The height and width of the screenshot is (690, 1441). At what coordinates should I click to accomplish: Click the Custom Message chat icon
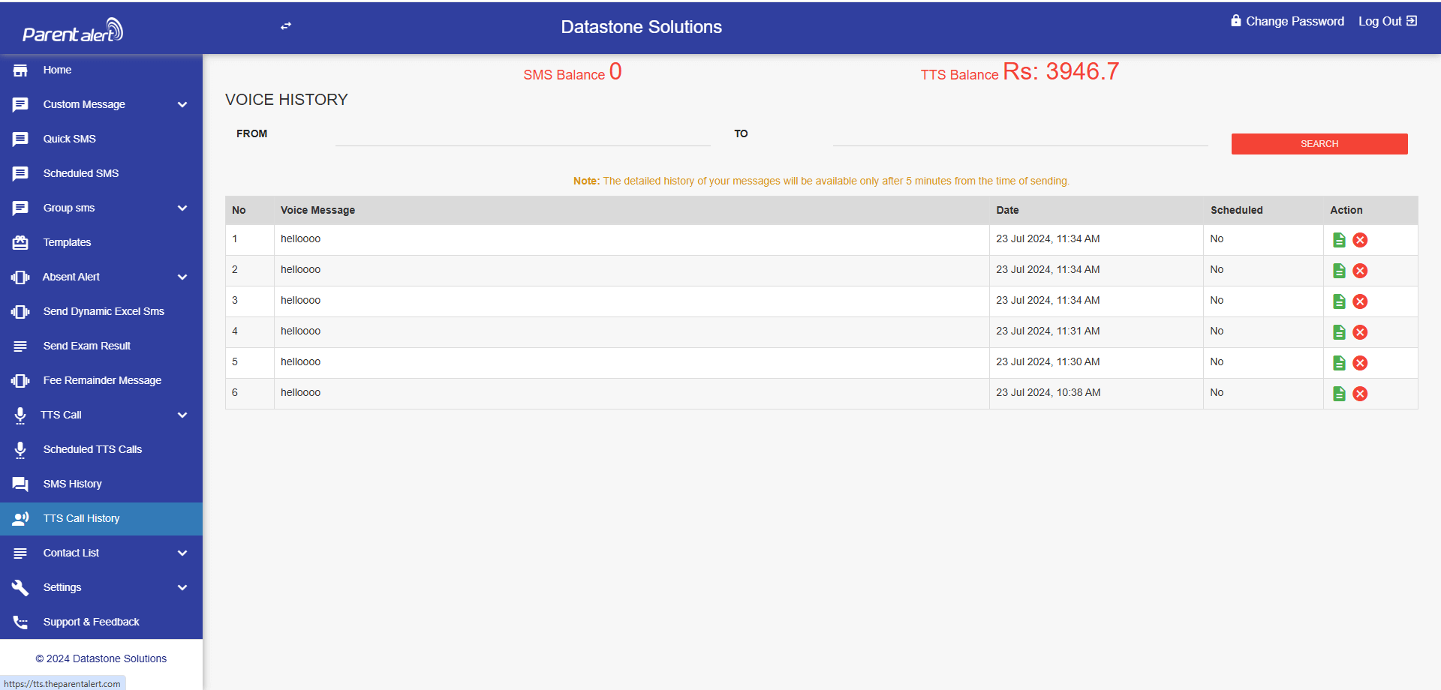20,105
